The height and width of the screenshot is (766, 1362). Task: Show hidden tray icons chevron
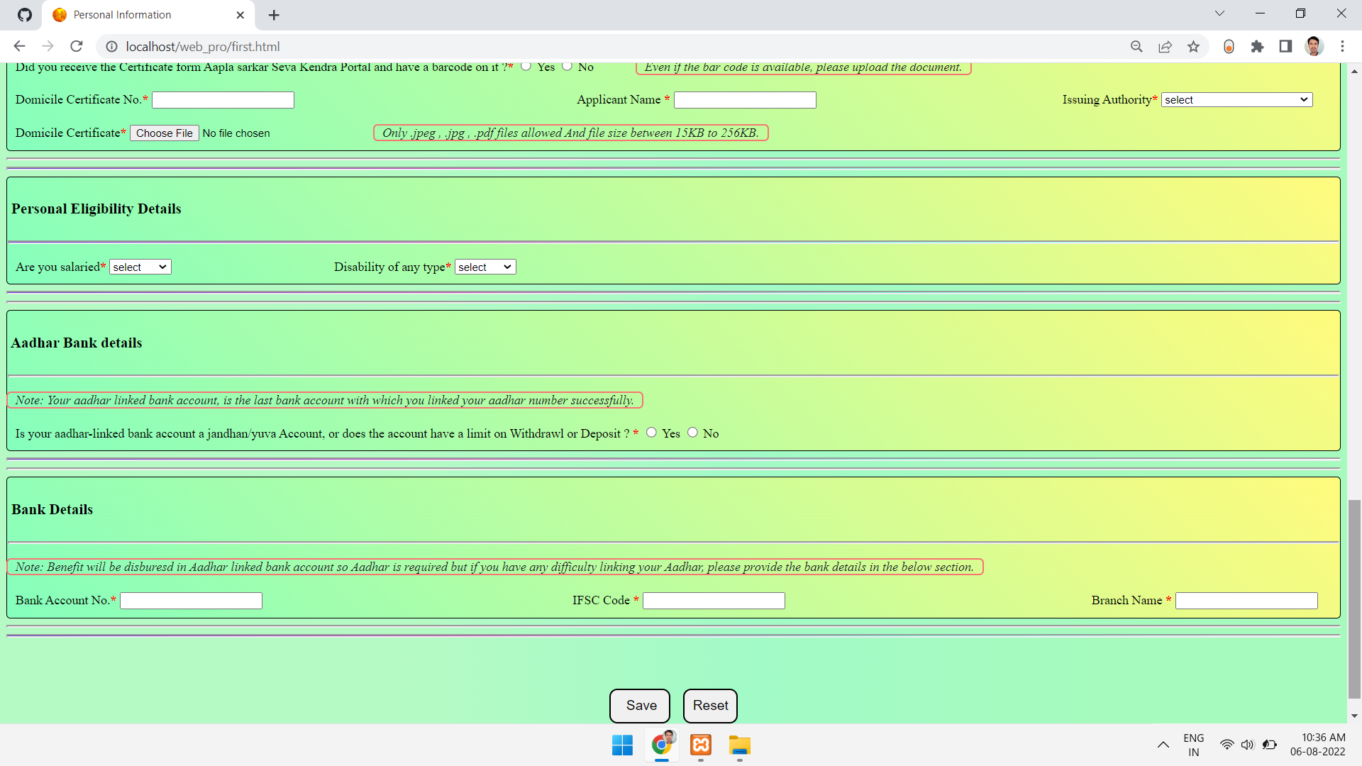(1163, 745)
